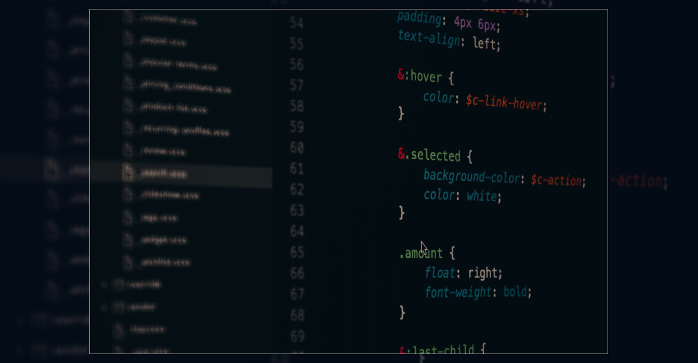
Task: Open the _customer.scss file in sidebar
Action: coord(168,21)
